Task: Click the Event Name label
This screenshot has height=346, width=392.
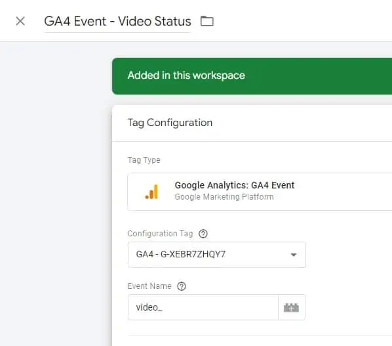Action: pos(149,286)
